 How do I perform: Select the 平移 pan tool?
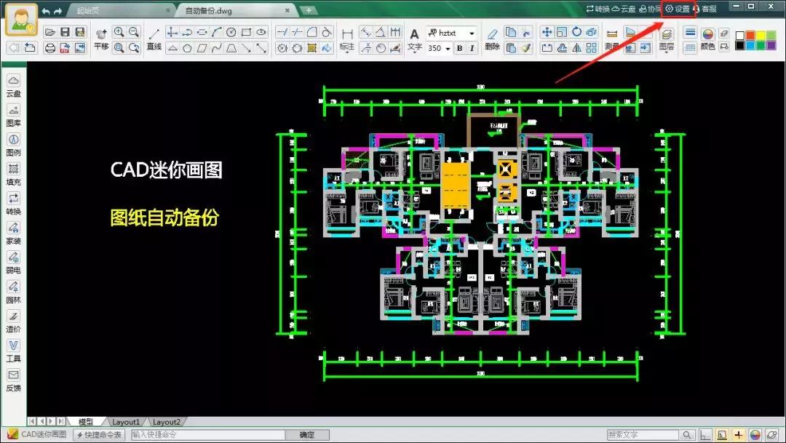(101, 39)
